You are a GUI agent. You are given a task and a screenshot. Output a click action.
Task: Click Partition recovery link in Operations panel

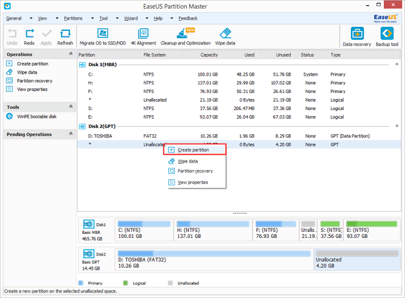click(x=34, y=81)
